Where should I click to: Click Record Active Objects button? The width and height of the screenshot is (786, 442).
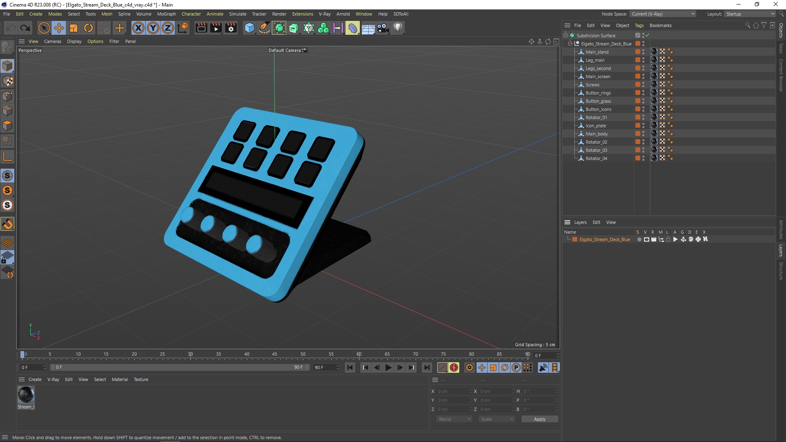pos(442,368)
